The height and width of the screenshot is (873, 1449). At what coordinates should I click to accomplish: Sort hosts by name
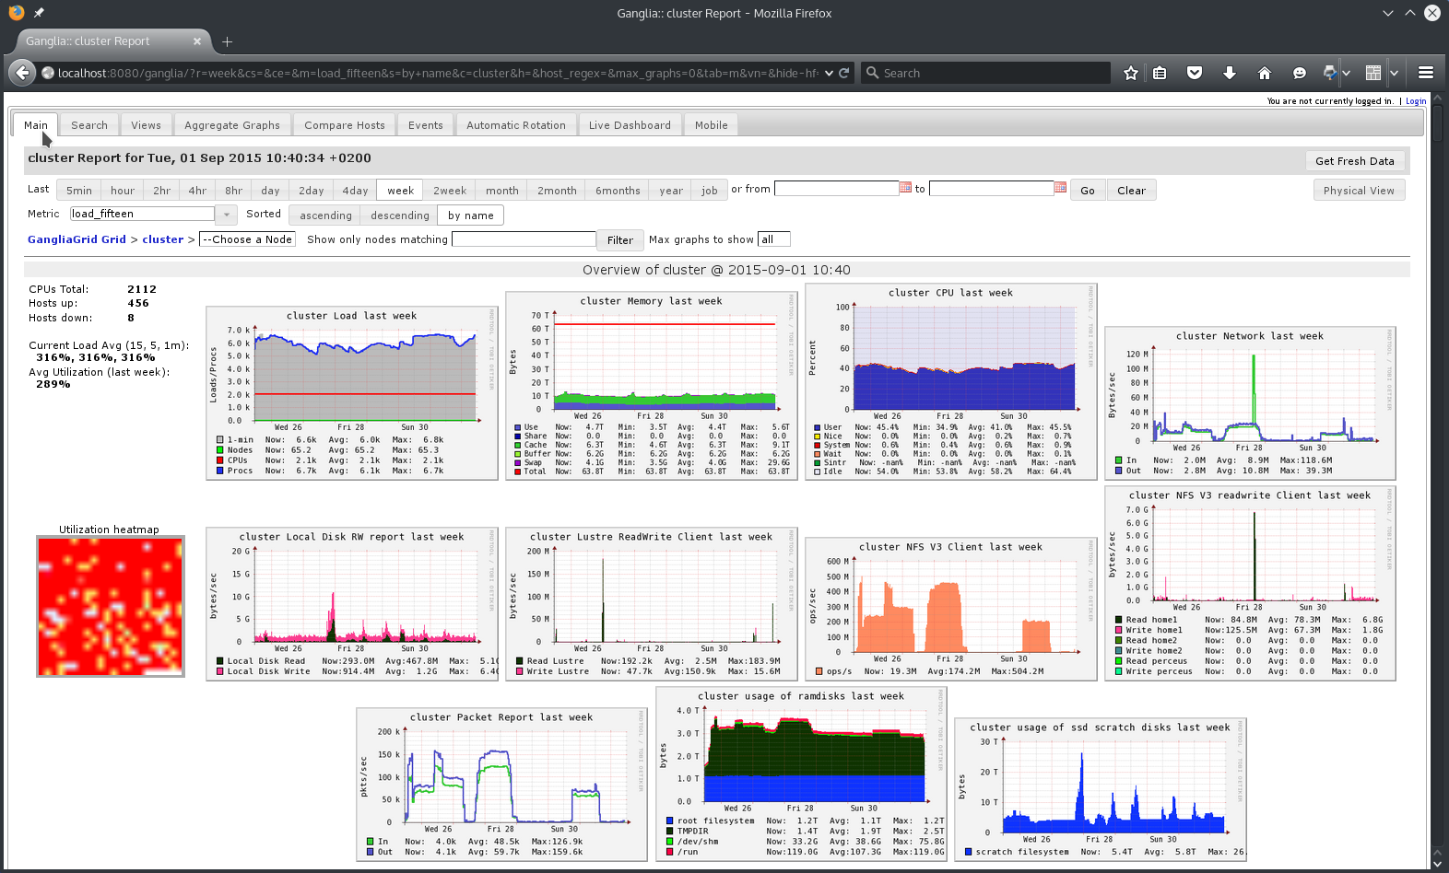pos(471,215)
